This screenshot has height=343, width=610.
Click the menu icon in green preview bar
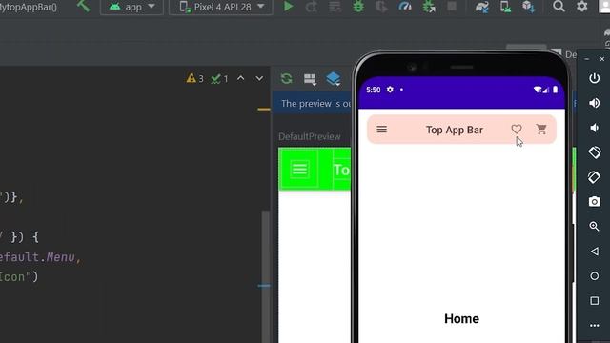299,170
